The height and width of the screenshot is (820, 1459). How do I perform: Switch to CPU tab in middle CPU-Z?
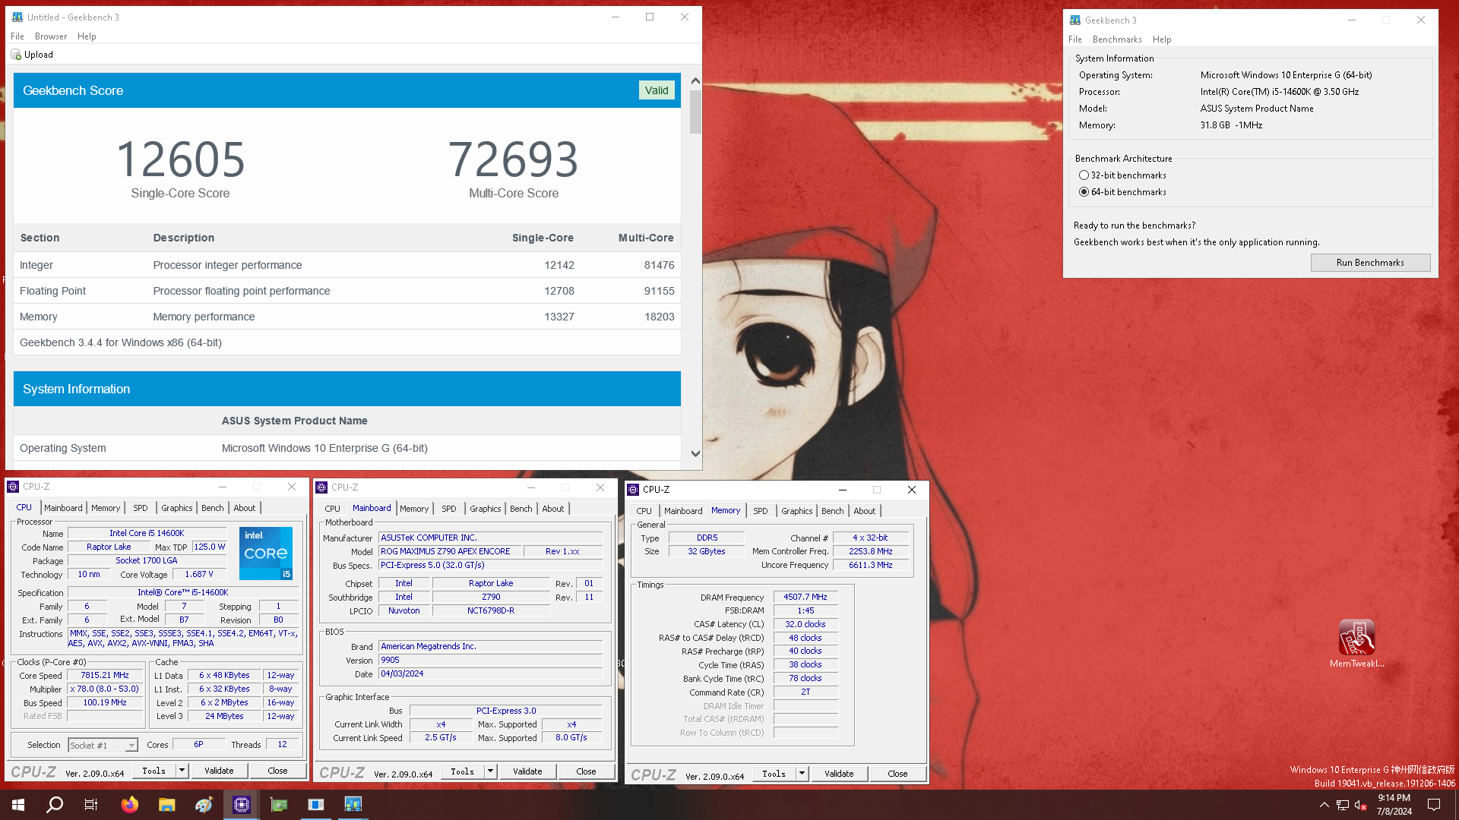tap(333, 509)
